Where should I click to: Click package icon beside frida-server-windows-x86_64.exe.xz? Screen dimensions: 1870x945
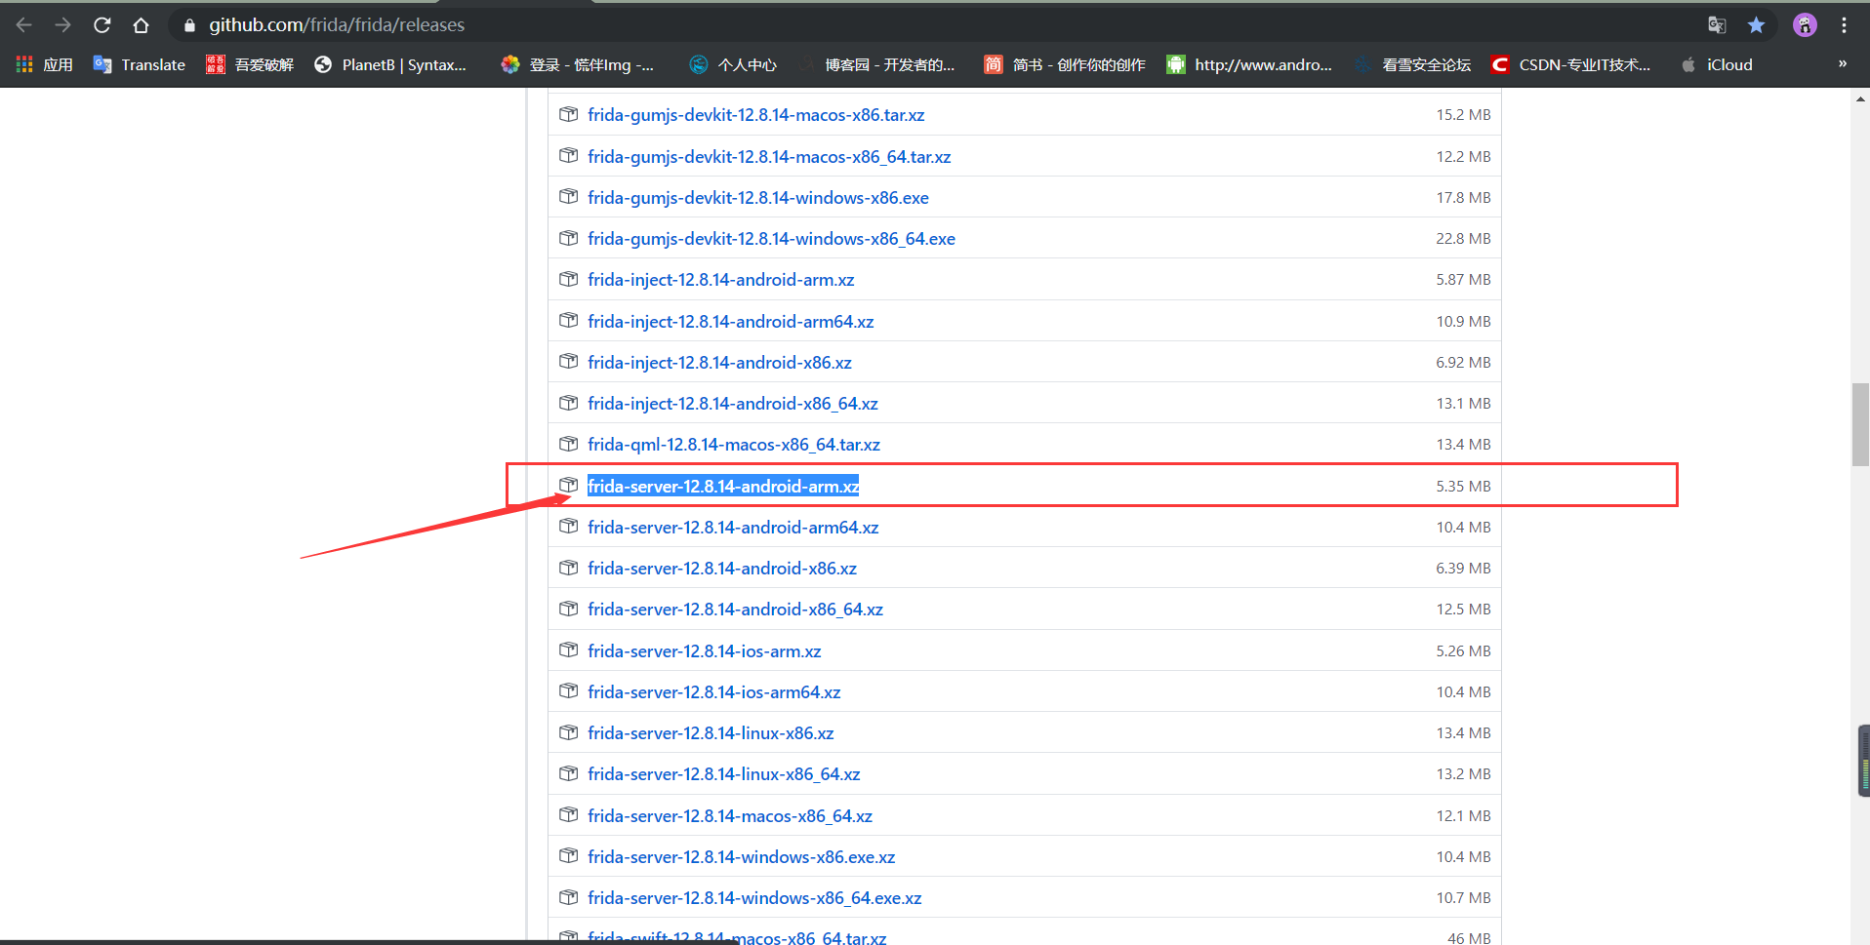[x=569, y=897]
